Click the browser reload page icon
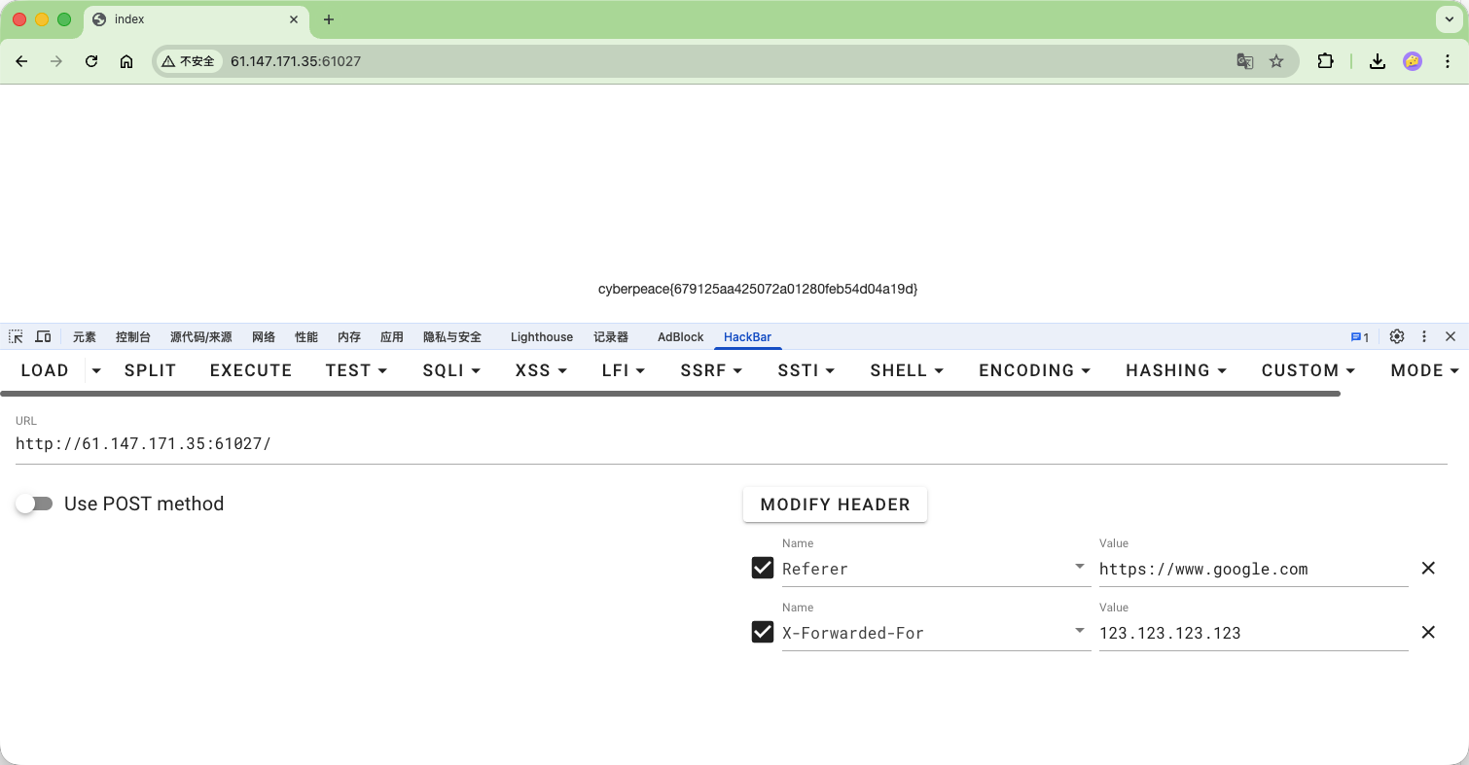This screenshot has width=1469, height=765. coord(91,61)
